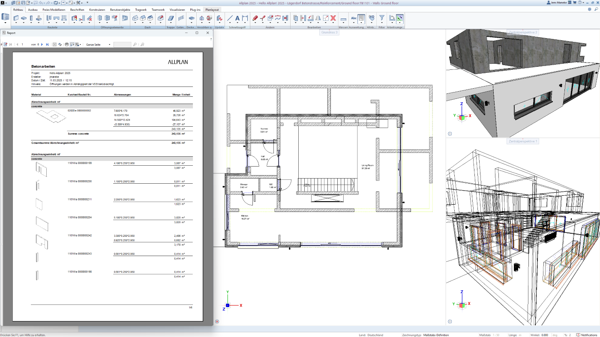Click the Abc label icon in Auswertungen group
Image resolution: width=600 pixels, height=337 pixels.
[x=354, y=18]
